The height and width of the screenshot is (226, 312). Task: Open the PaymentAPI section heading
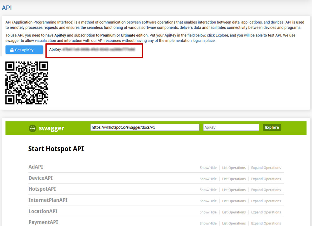[x=43, y=222]
